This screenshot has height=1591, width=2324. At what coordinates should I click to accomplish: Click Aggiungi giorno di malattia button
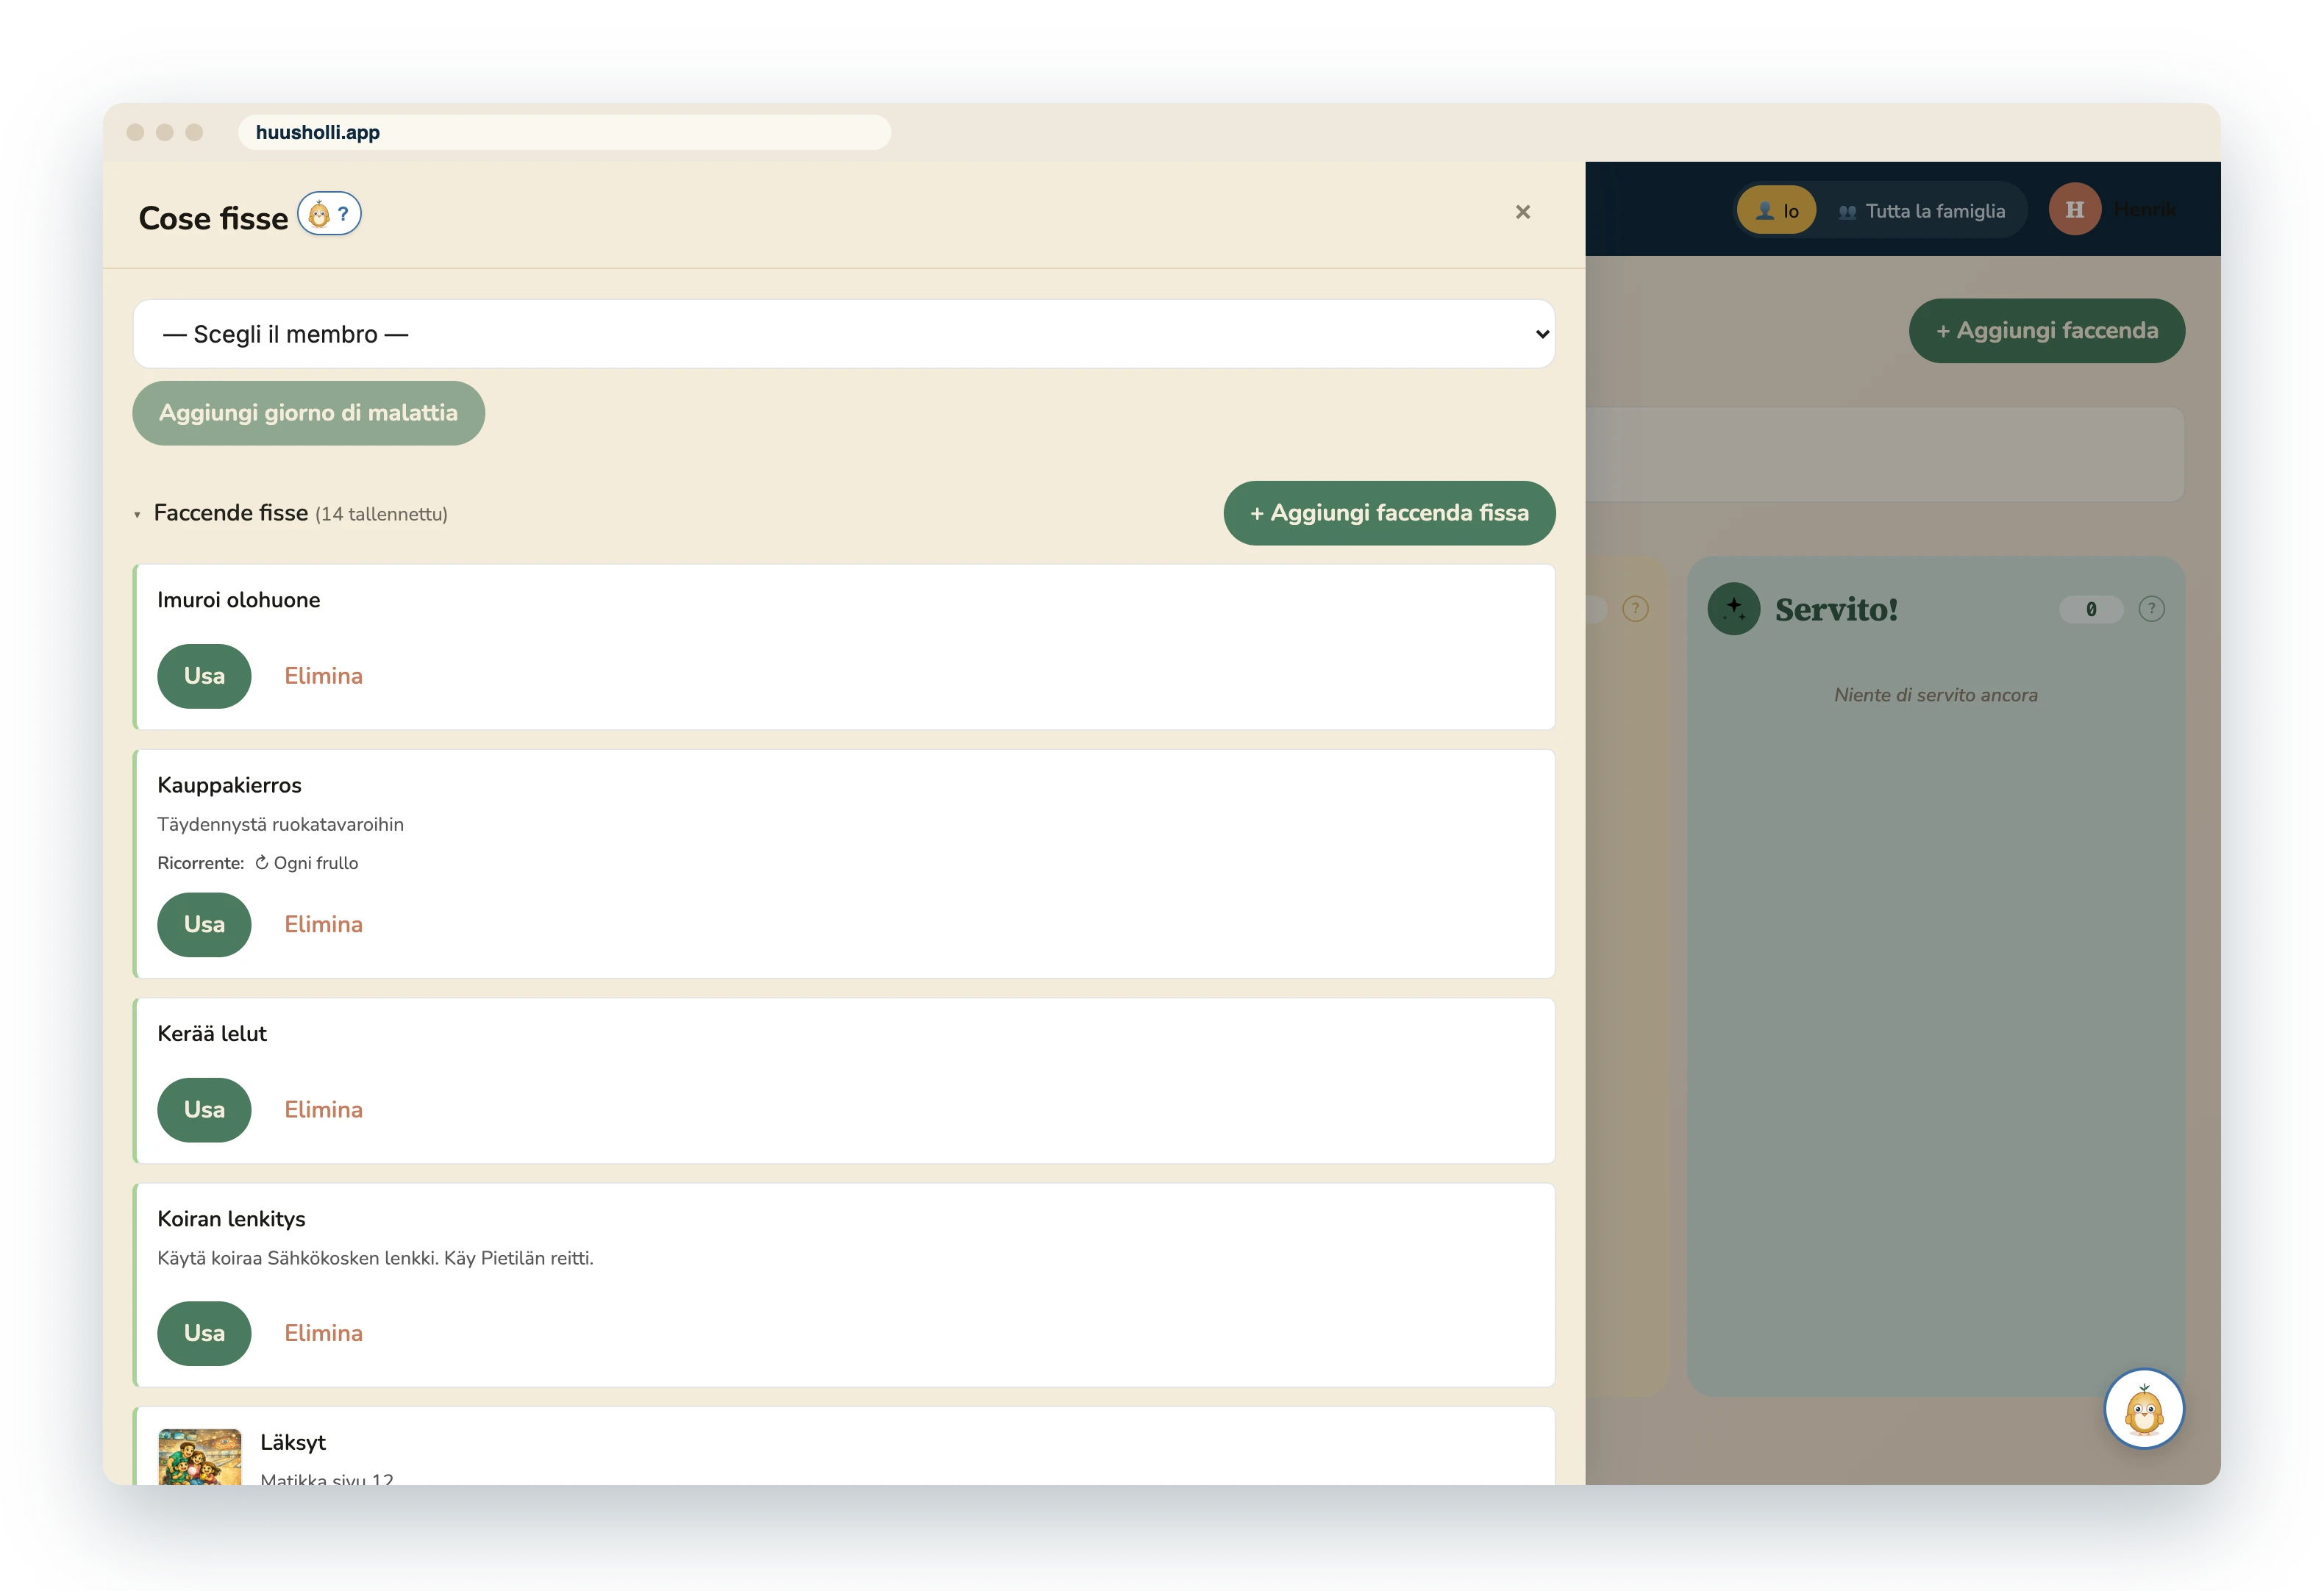308,413
